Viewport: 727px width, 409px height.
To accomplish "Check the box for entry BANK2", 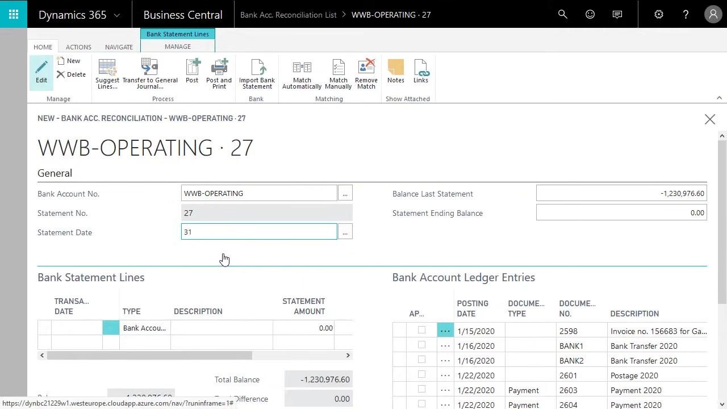I will pyautogui.click(x=421, y=360).
